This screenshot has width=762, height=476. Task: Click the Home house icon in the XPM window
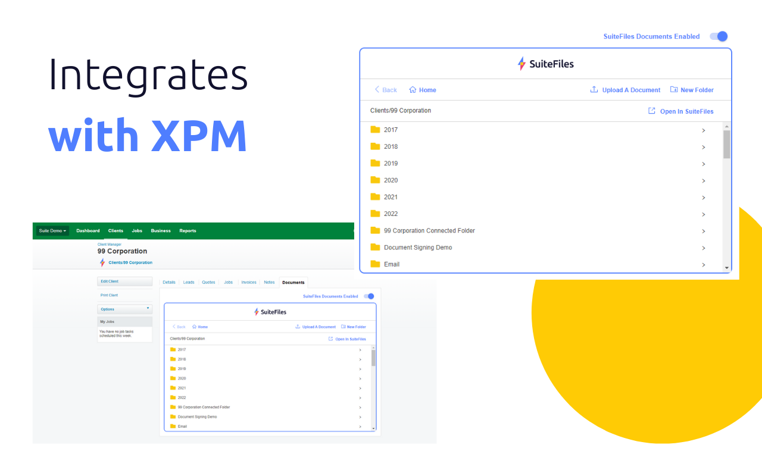195,327
